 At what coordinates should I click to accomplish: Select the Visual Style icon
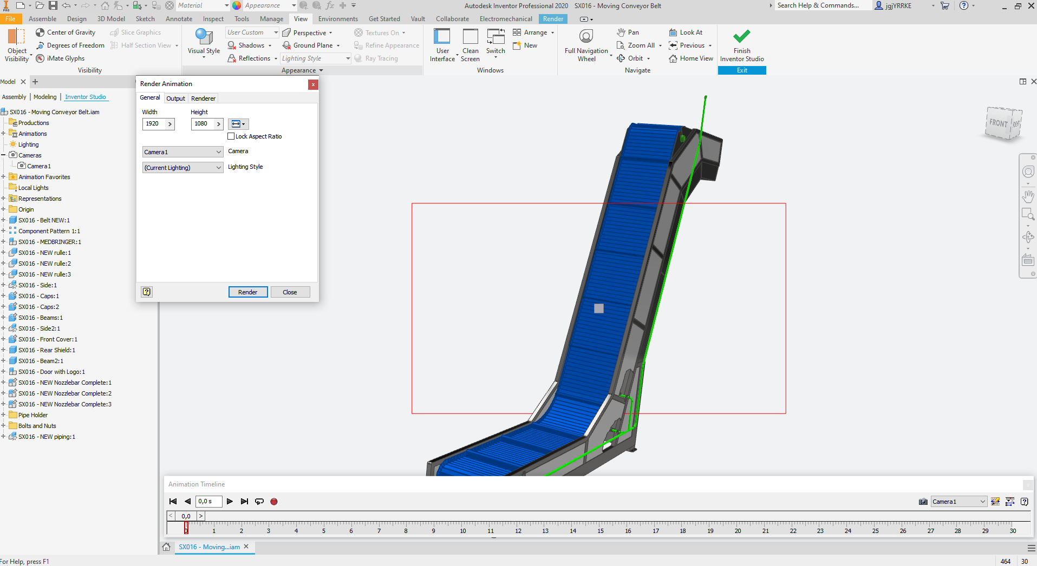pyautogui.click(x=204, y=37)
